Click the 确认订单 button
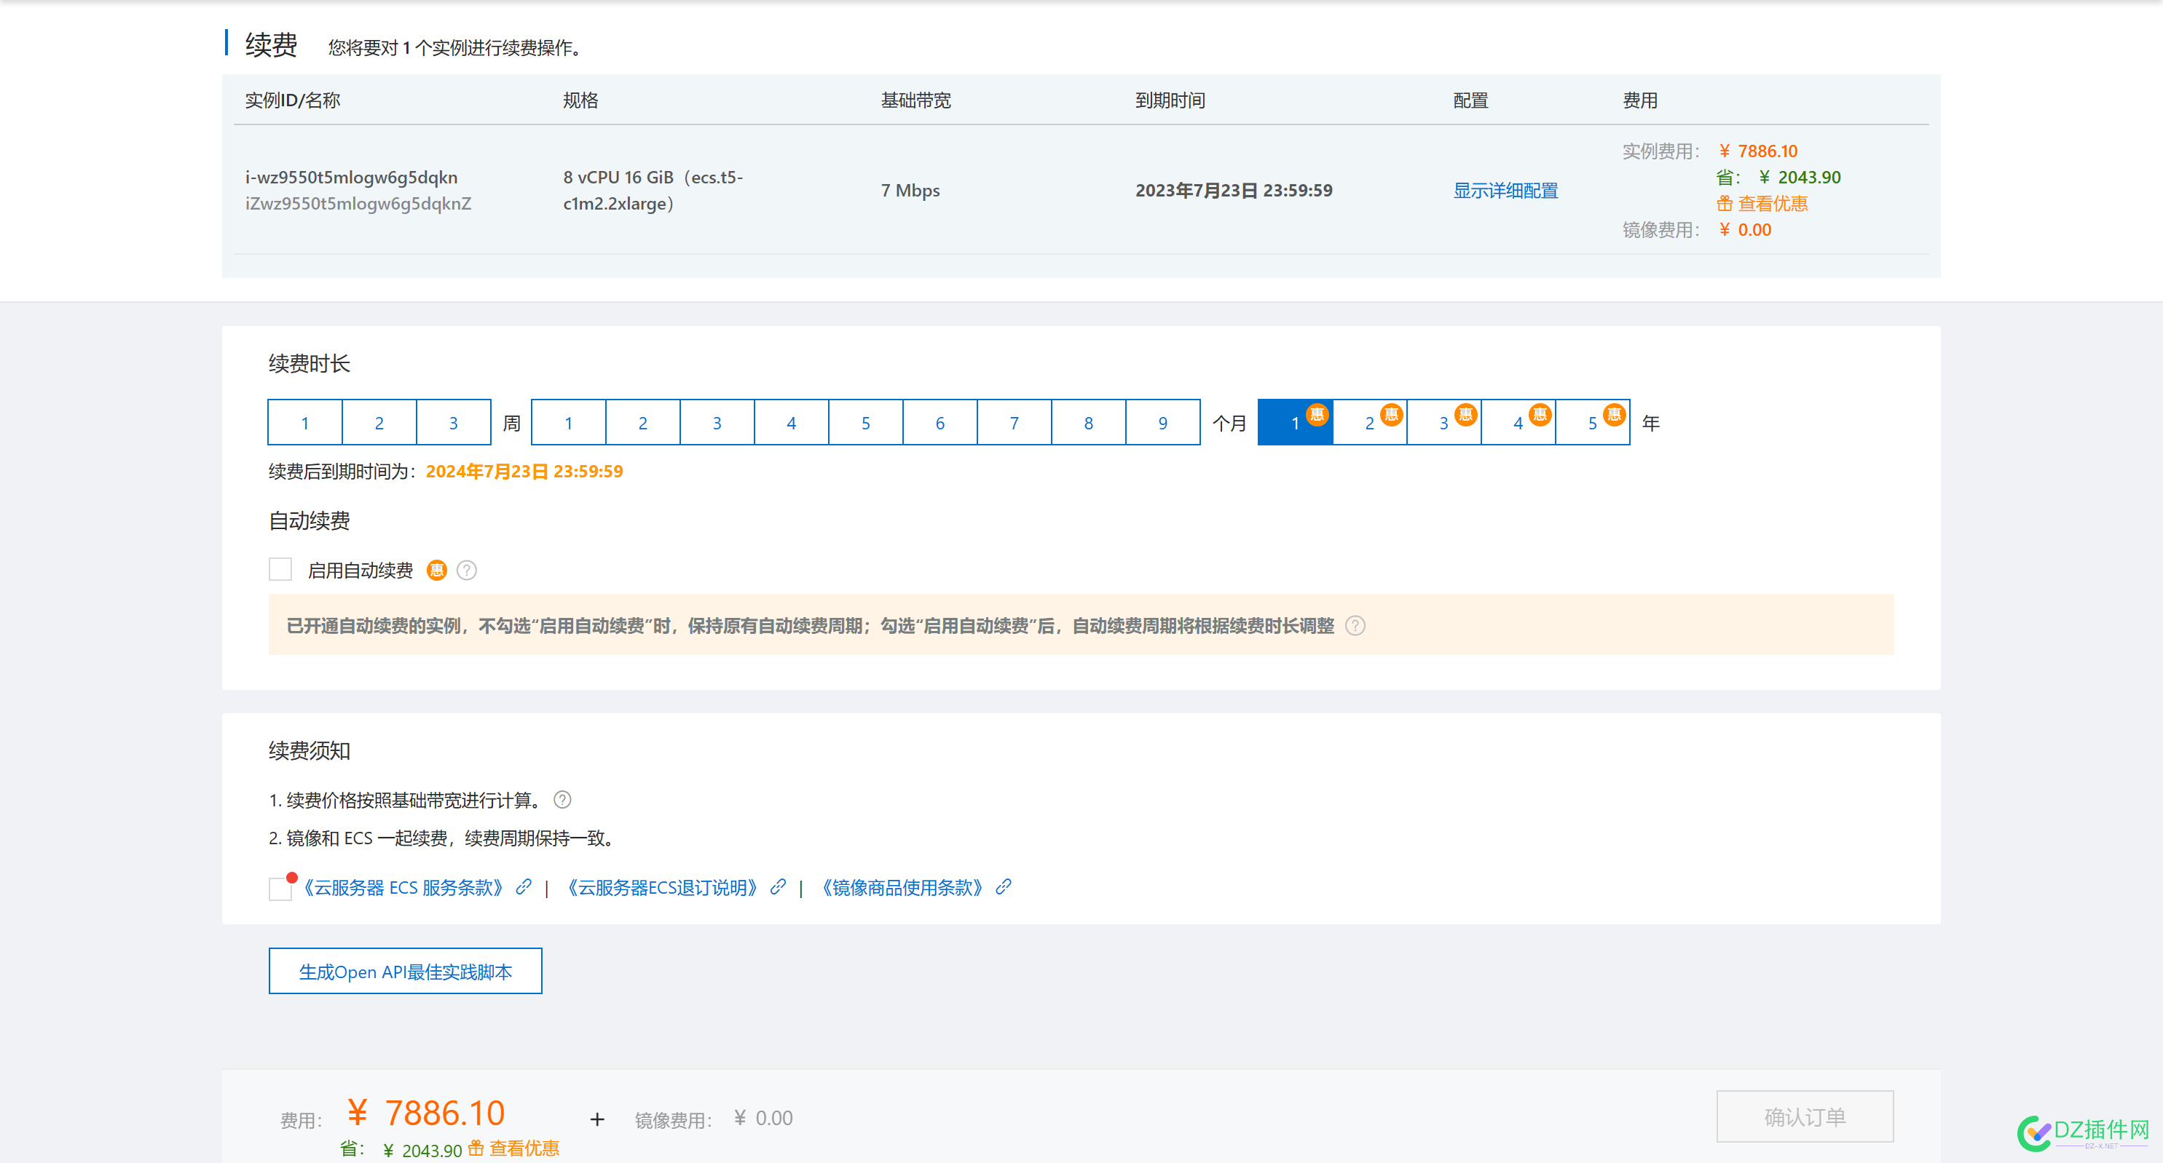 [1805, 1117]
